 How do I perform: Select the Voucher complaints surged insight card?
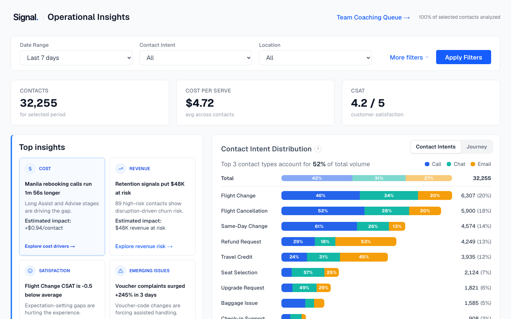point(153,290)
